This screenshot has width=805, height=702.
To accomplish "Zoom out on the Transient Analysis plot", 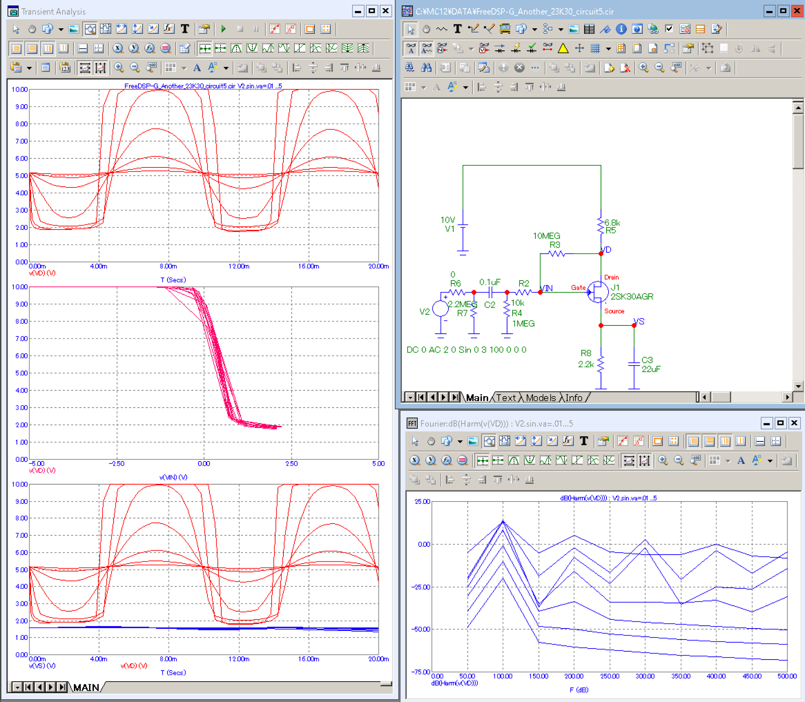I will pyautogui.click(x=135, y=68).
